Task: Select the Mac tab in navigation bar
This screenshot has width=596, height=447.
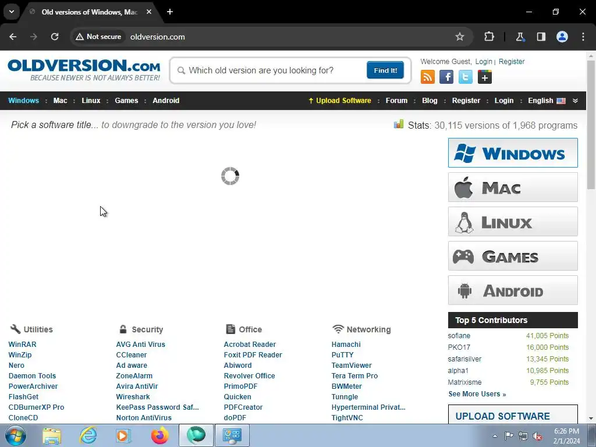Action: [x=60, y=101]
